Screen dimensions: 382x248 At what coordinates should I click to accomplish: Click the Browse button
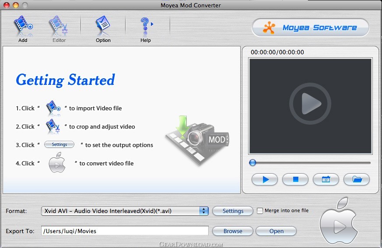pos(233,231)
